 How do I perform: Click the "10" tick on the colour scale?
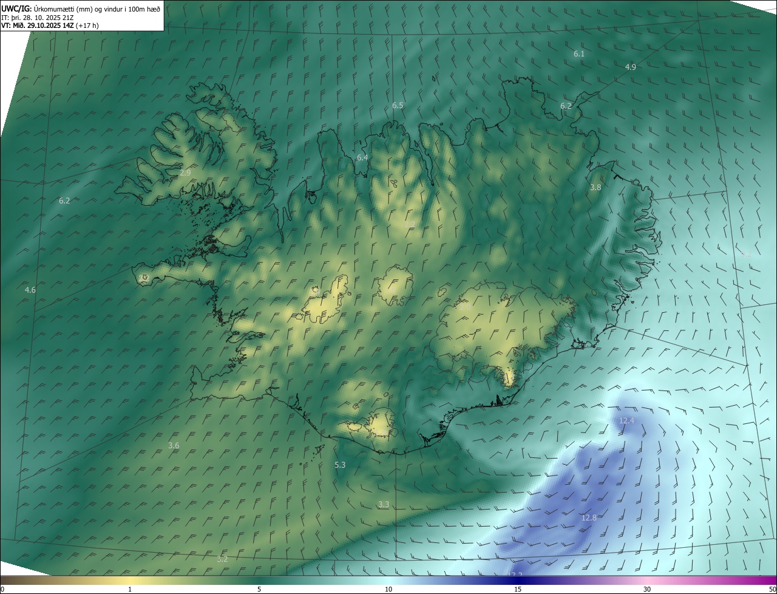pyautogui.click(x=388, y=590)
